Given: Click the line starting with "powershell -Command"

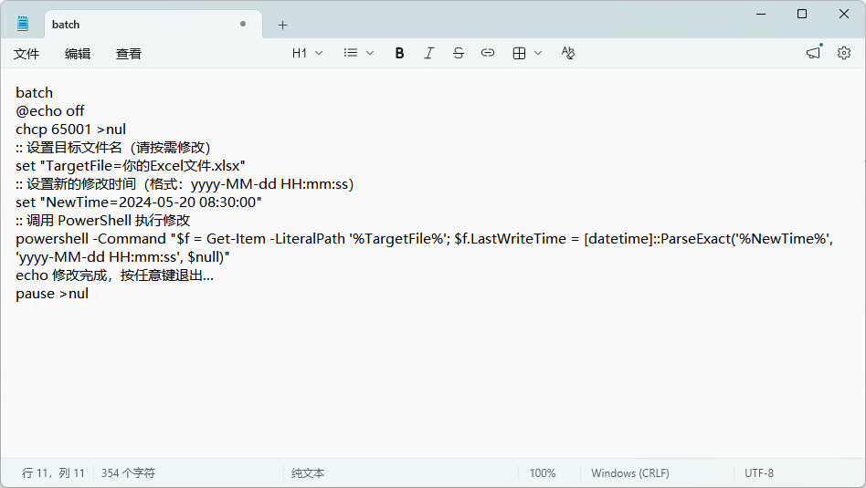Looking at the screenshot, I should [424, 238].
